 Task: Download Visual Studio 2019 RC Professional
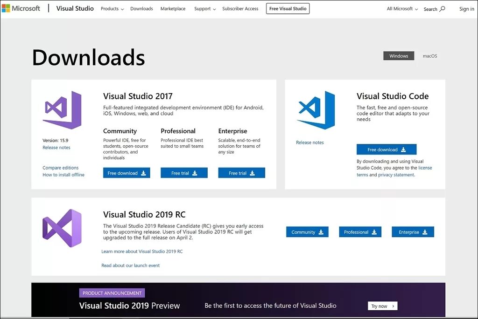coord(360,232)
